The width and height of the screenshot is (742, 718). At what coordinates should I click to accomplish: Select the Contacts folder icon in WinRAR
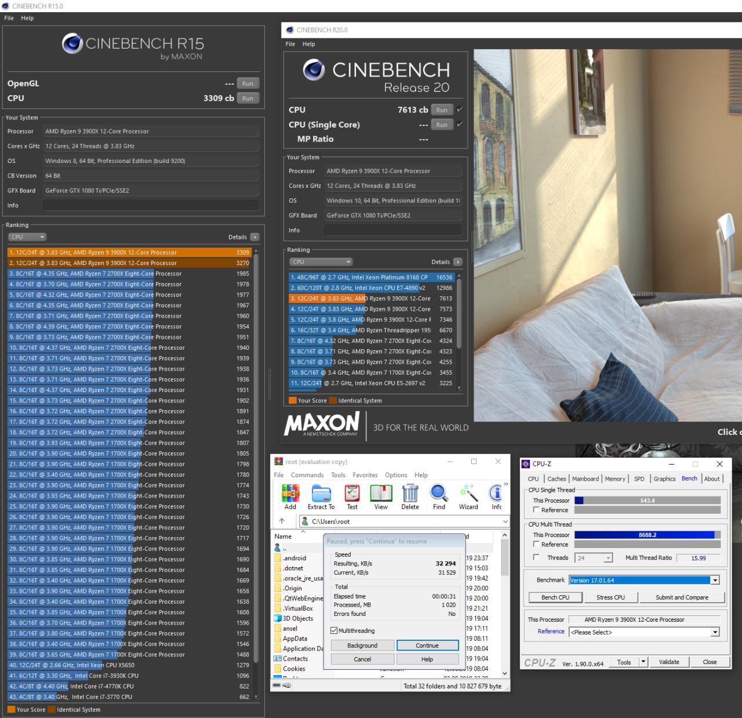278,659
